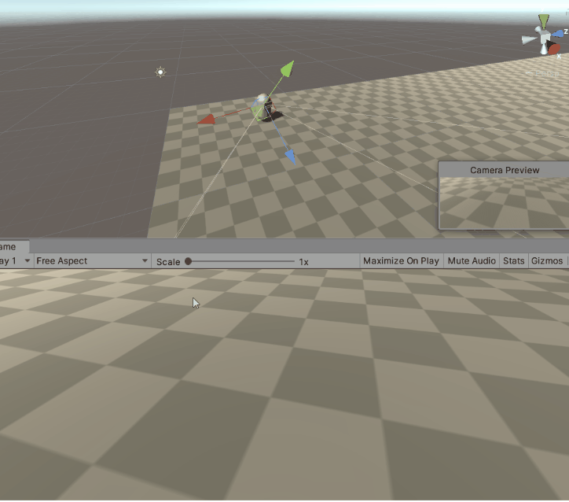
Task: Click the red X-axis move gizmo arrow
Action: click(206, 120)
